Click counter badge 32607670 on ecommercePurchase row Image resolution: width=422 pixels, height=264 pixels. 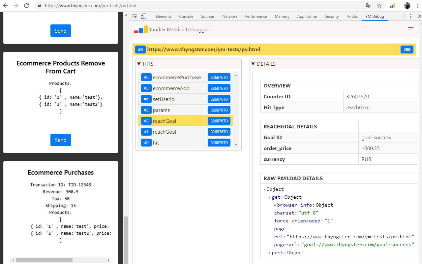pyautogui.click(x=219, y=77)
